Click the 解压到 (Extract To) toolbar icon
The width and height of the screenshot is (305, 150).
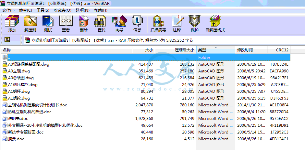pos(30,21)
